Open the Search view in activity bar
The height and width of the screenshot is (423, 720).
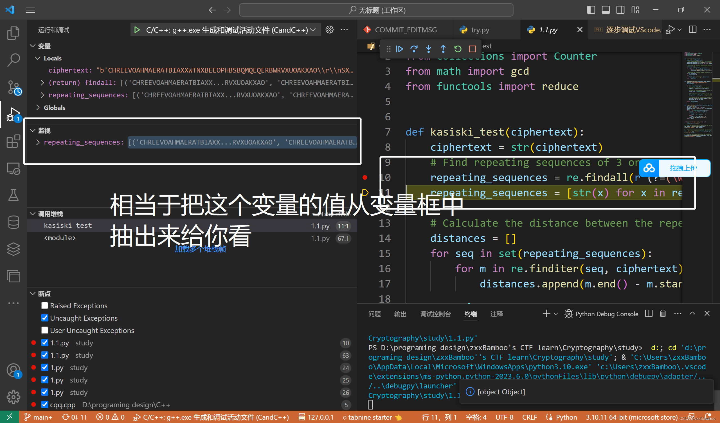click(13, 60)
